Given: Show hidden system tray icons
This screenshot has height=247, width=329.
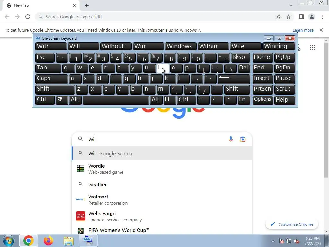Looking at the screenshot, I should (273, 241).
